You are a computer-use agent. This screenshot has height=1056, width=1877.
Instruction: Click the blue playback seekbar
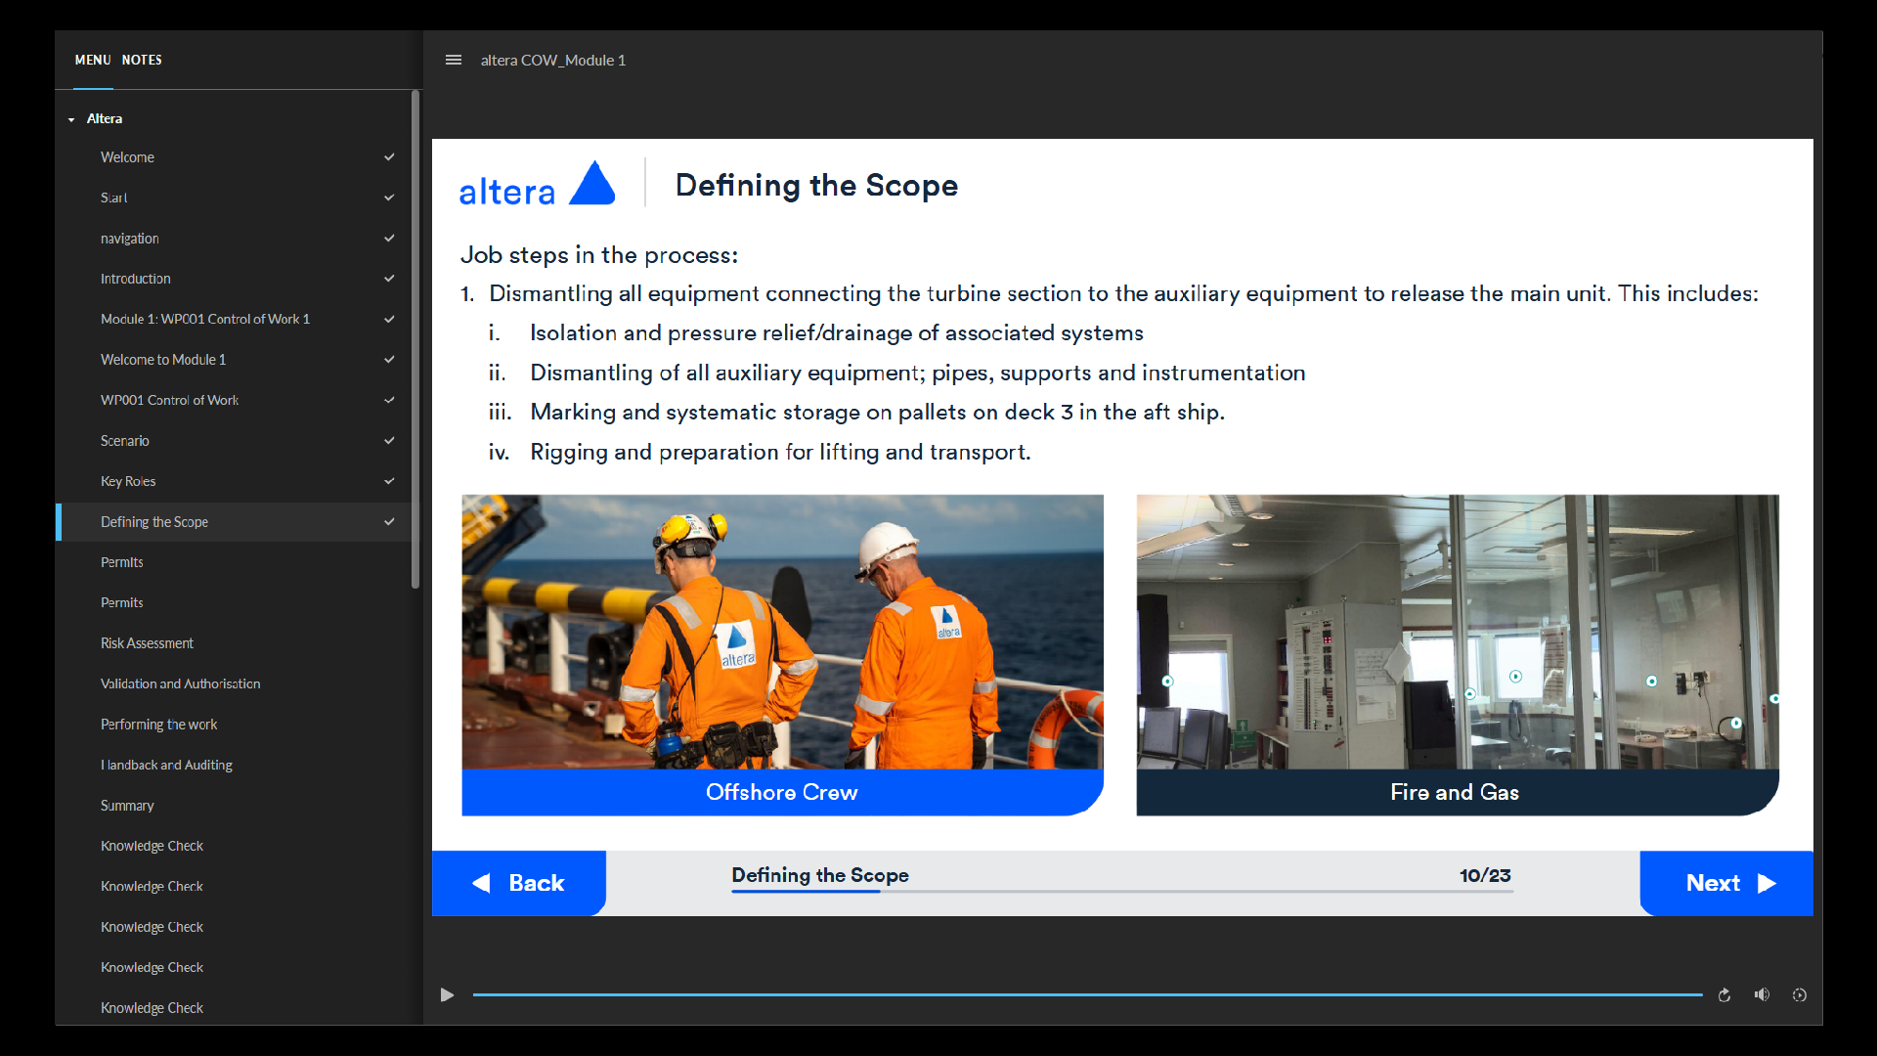click(1085, 995)
